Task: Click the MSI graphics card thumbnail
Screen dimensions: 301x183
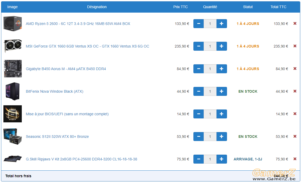Action: click(x=13, y=46)
